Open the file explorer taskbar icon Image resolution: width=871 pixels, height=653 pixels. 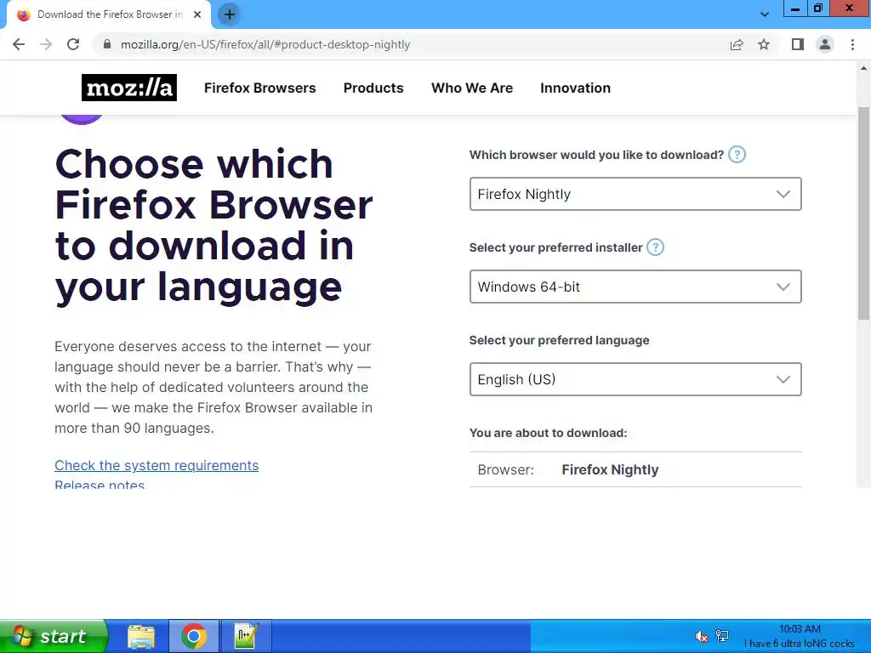tap(141, 636)
